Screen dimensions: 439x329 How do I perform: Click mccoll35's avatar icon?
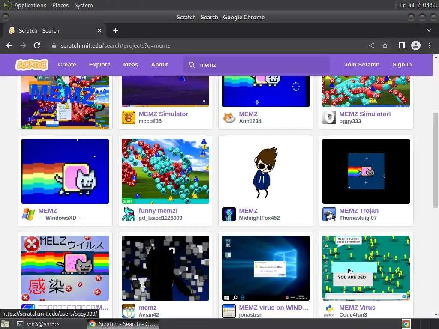(129, 117)
